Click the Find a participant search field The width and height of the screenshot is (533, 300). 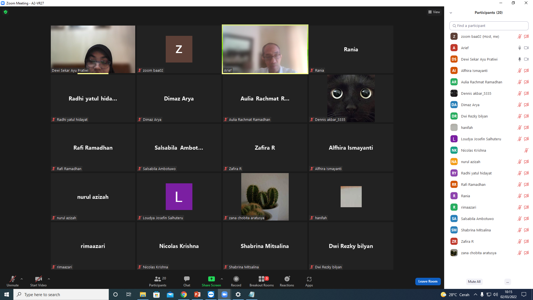point(489,26)
